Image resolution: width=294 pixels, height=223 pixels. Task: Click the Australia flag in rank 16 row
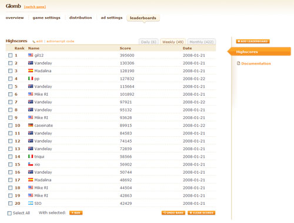pos(31,172)
